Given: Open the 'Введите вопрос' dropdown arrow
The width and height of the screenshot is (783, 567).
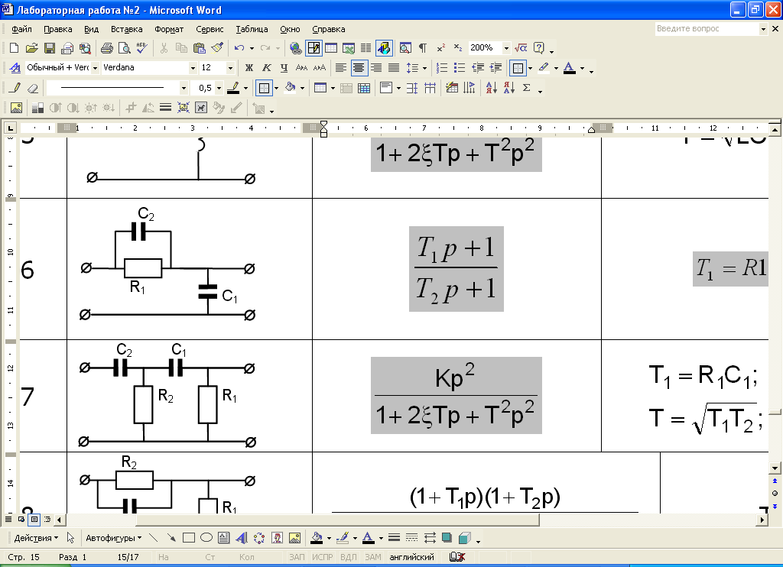Looking at the screenshot, I should 763,29.
